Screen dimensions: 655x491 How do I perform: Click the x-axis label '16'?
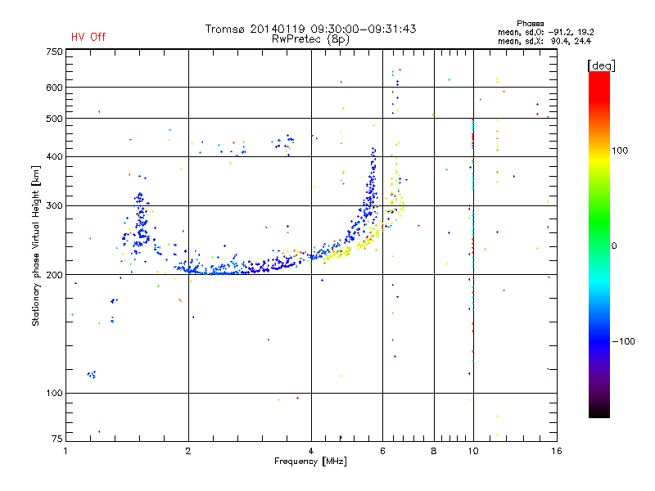point(557,451)
